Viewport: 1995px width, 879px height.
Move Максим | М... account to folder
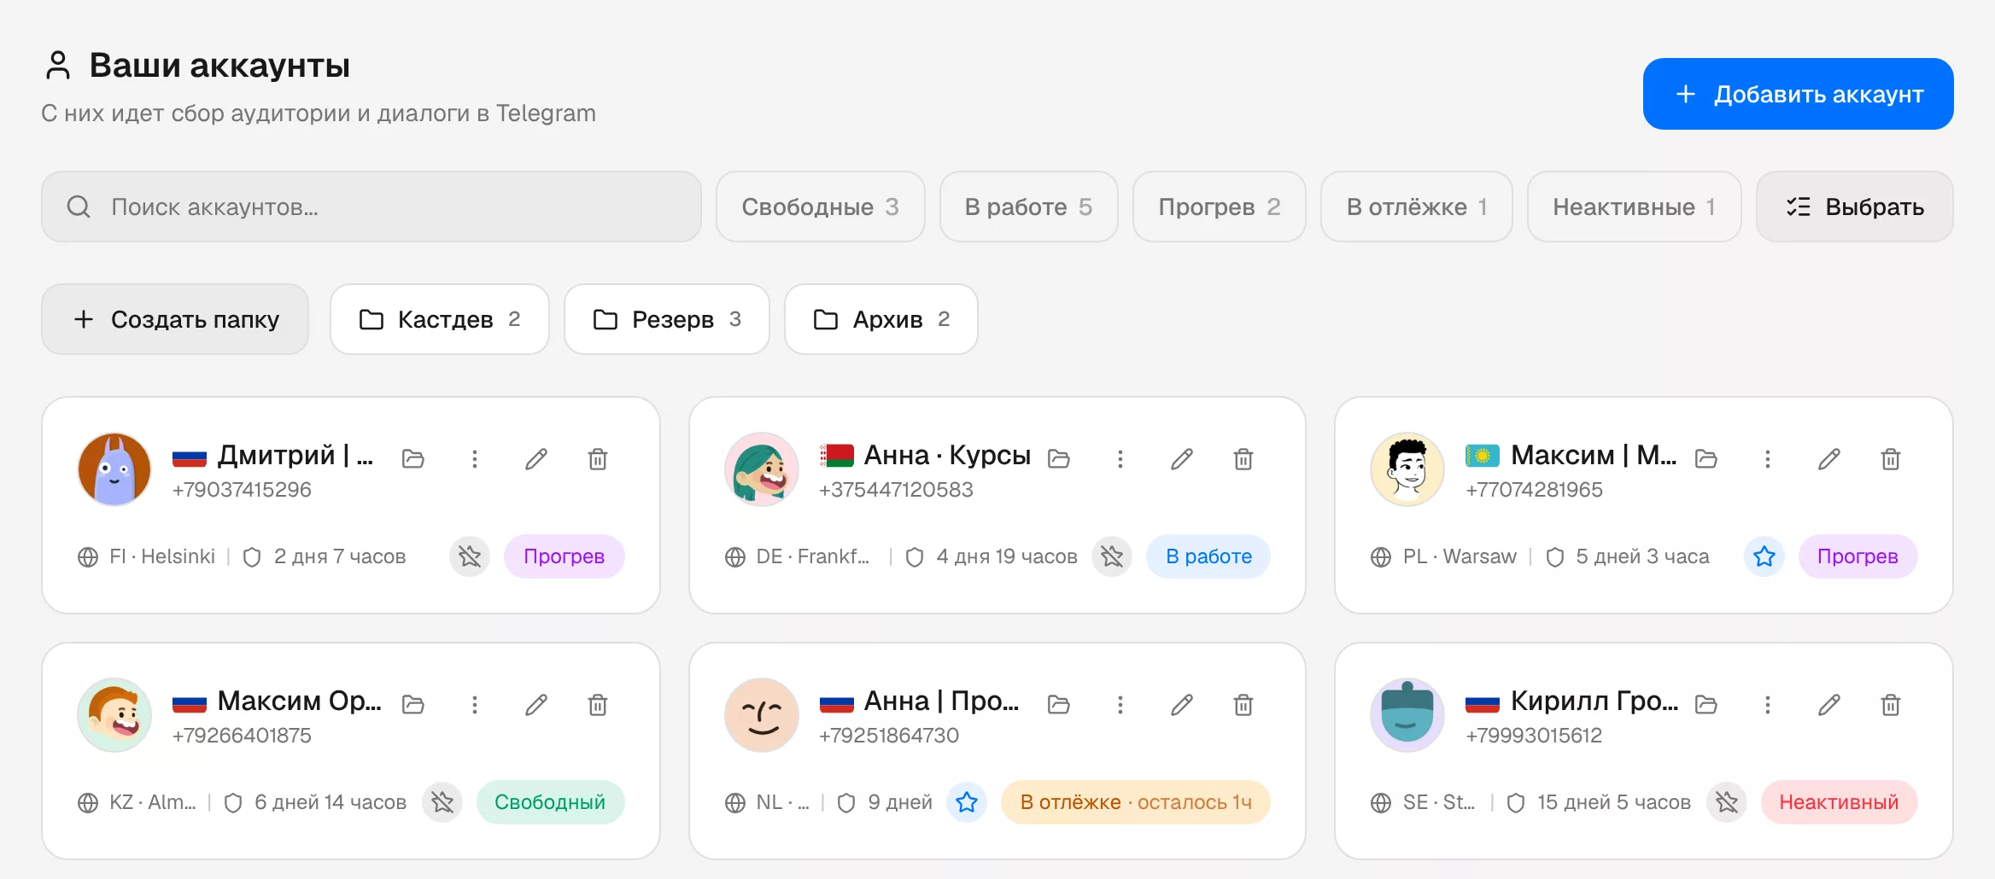point(1706,459)
